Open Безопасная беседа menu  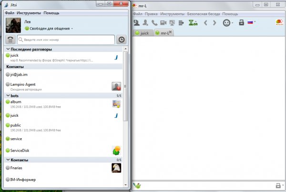pos(204,14)
